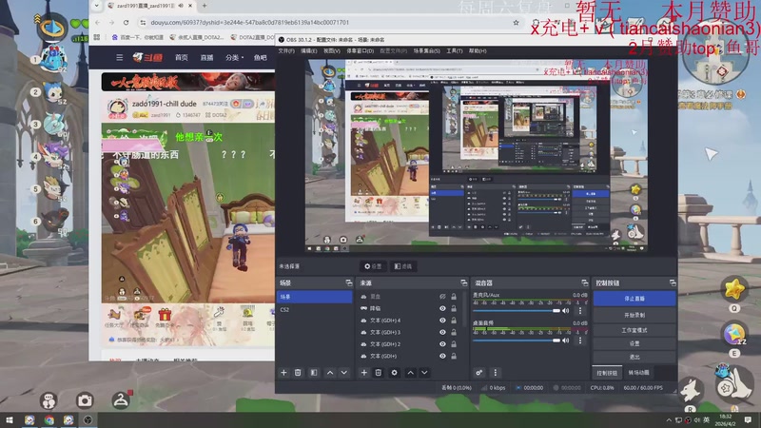Remove selected source via the trash icon
Viewport: 761px width, 428px height.
click(378, 373)
